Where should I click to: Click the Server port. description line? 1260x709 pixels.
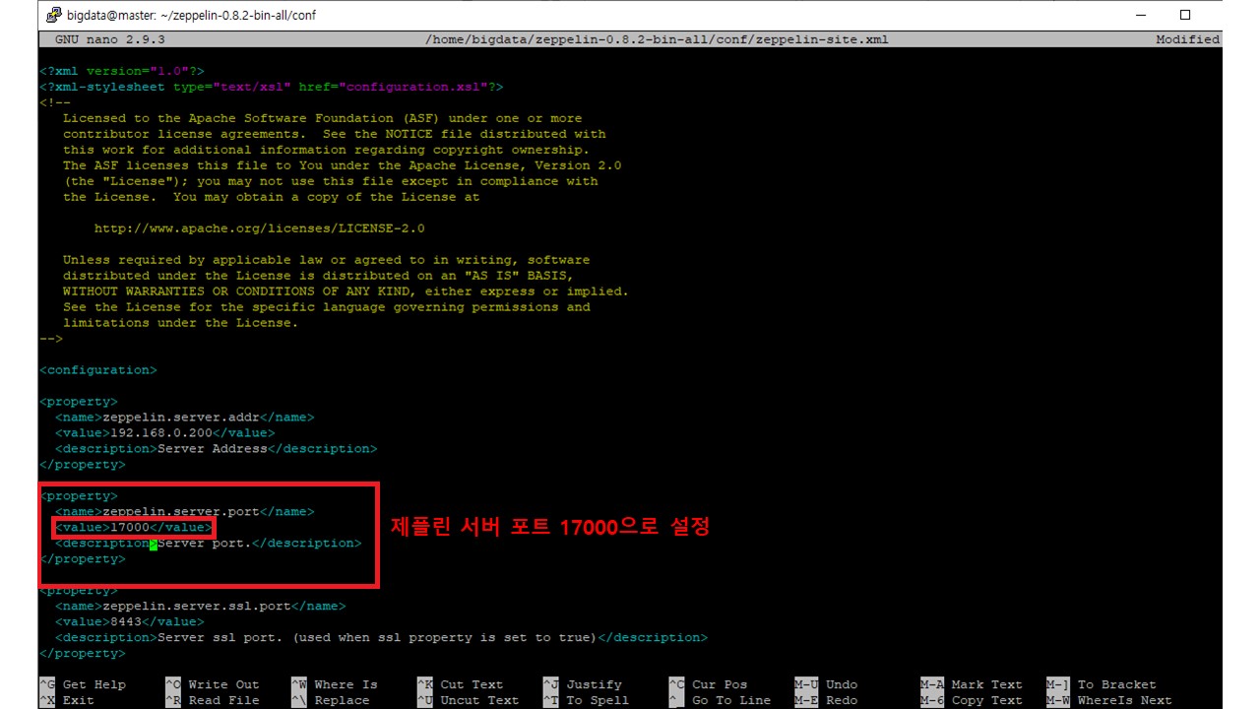point(209,544)
